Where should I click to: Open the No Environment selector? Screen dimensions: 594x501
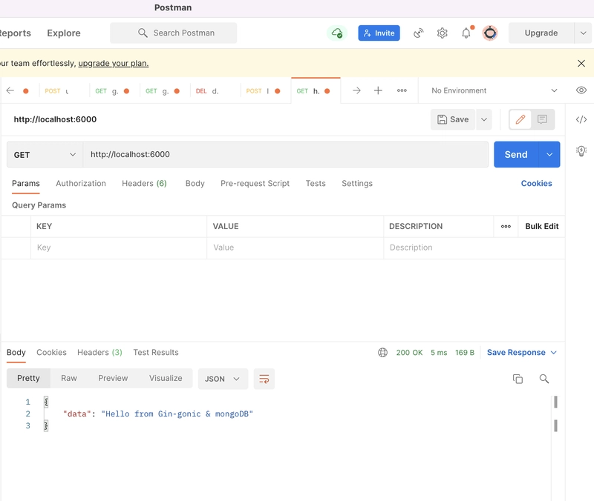pos(495,90)
